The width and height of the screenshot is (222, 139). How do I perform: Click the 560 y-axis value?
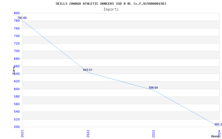[x=17, y=104]
